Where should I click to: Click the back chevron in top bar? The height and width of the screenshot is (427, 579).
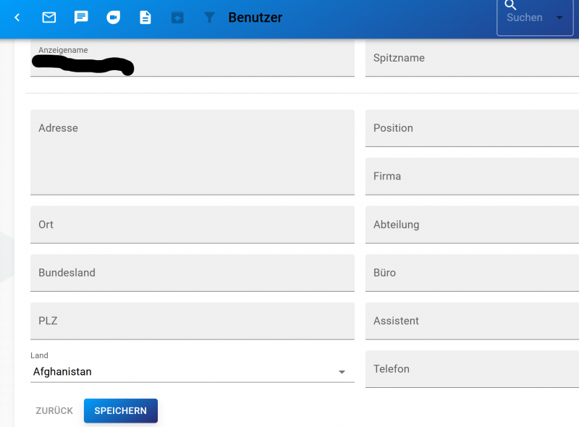[17, 17]
